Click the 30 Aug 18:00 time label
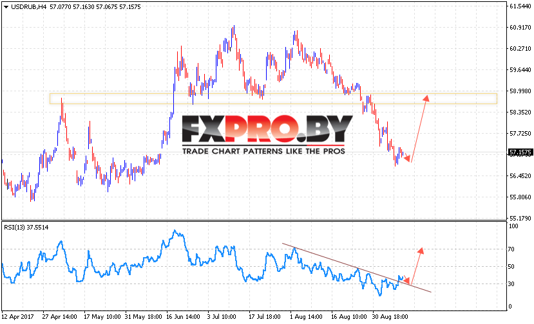The height and width of the screenshot is (324, 534). (390, 317)
